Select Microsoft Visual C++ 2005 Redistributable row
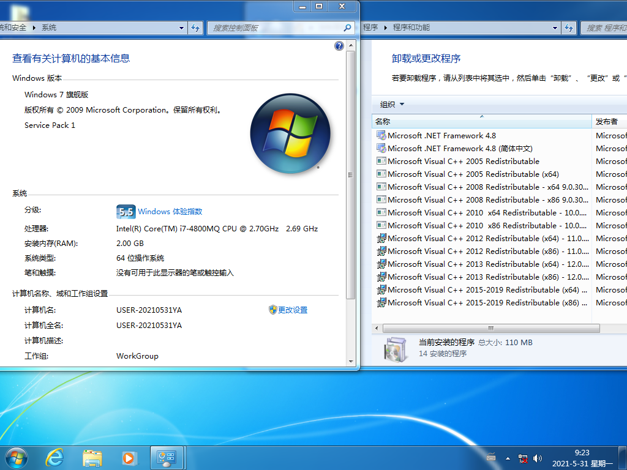Image resolution: width=627 pixels, height=470 pixels. coord(481,161)
